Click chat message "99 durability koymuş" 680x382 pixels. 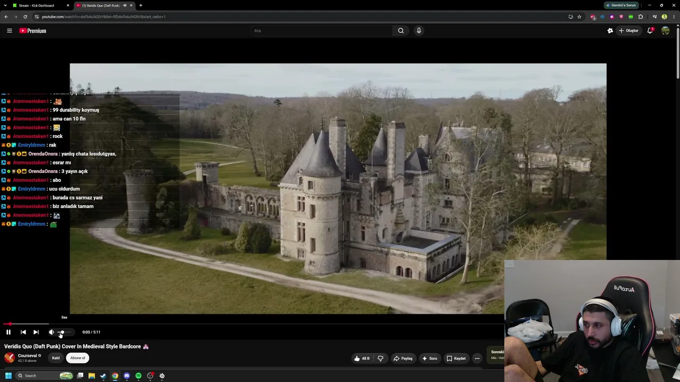click(x=76, y=110)
